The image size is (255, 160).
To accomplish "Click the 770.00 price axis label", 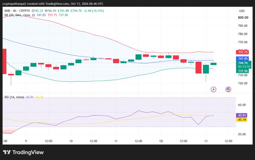I will pyautogui.click(x=243, y=42).
